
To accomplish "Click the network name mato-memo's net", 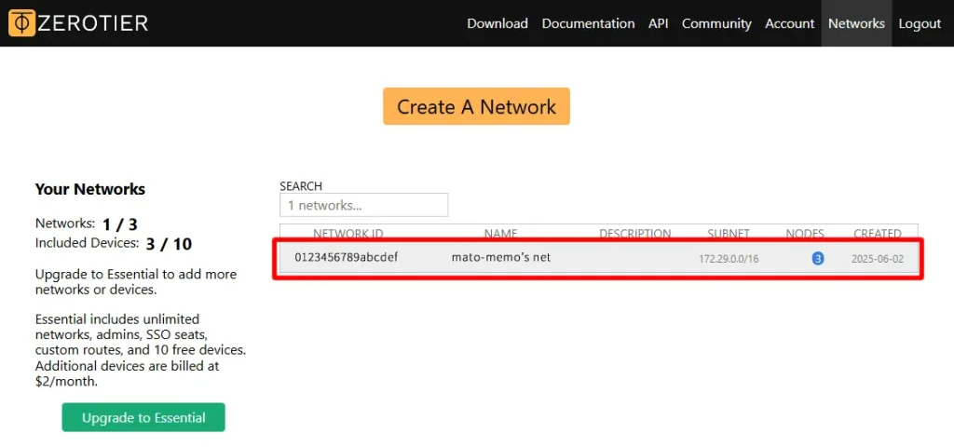I will pyautogui.click(x=500, y=257).
